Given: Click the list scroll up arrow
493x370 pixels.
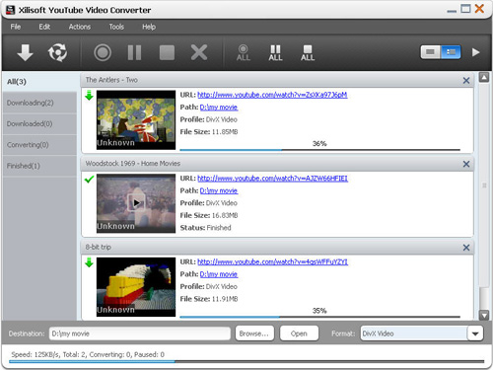Looking at the screenshot, I should pos(484,78).
